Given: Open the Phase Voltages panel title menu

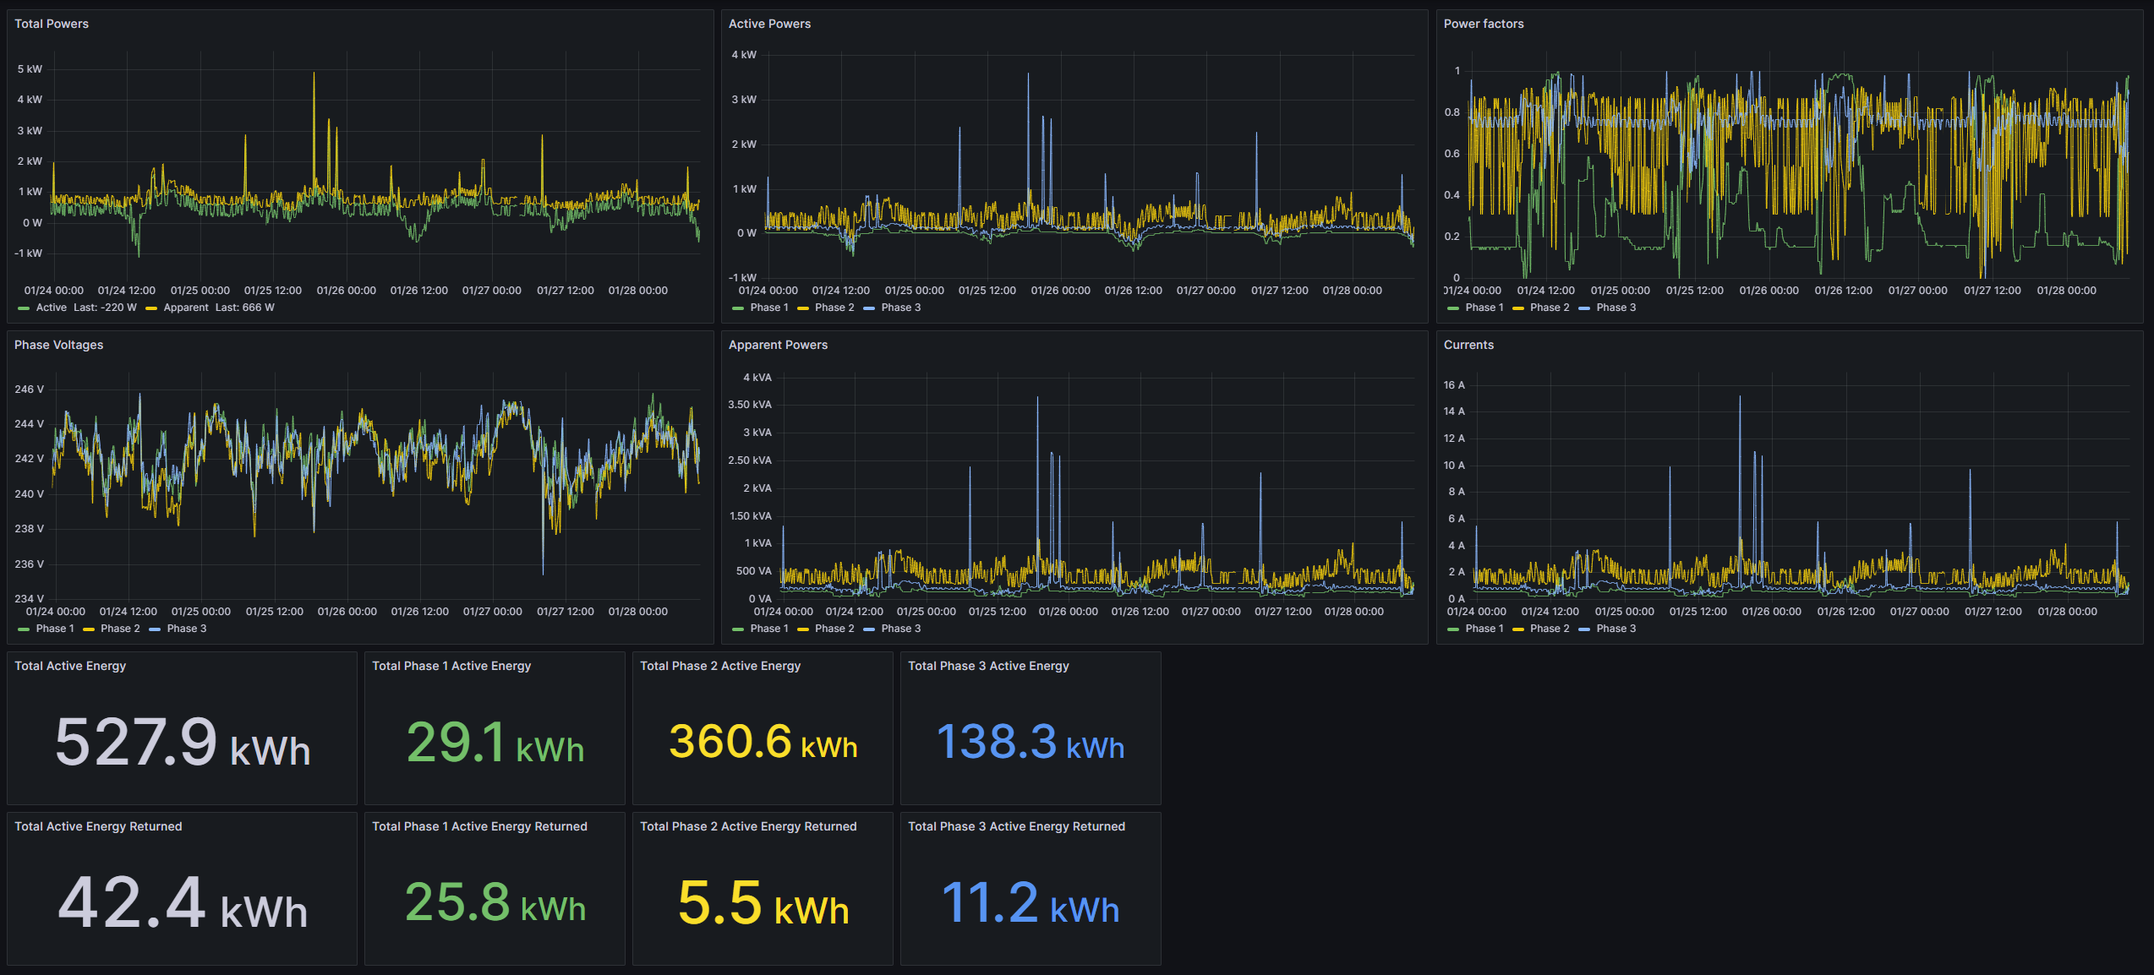Looking at the screenshot, I should tap(58, 345).
